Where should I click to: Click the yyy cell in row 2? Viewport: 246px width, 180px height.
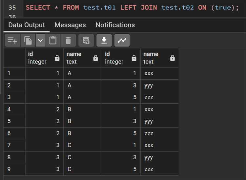tap(159, 86)
